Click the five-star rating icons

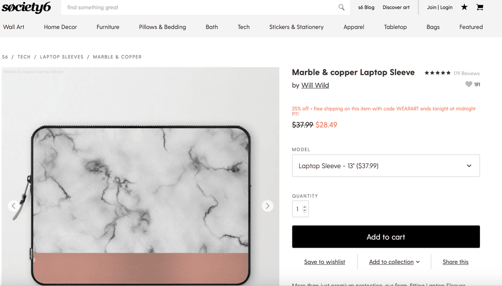(x=437, y=73)
